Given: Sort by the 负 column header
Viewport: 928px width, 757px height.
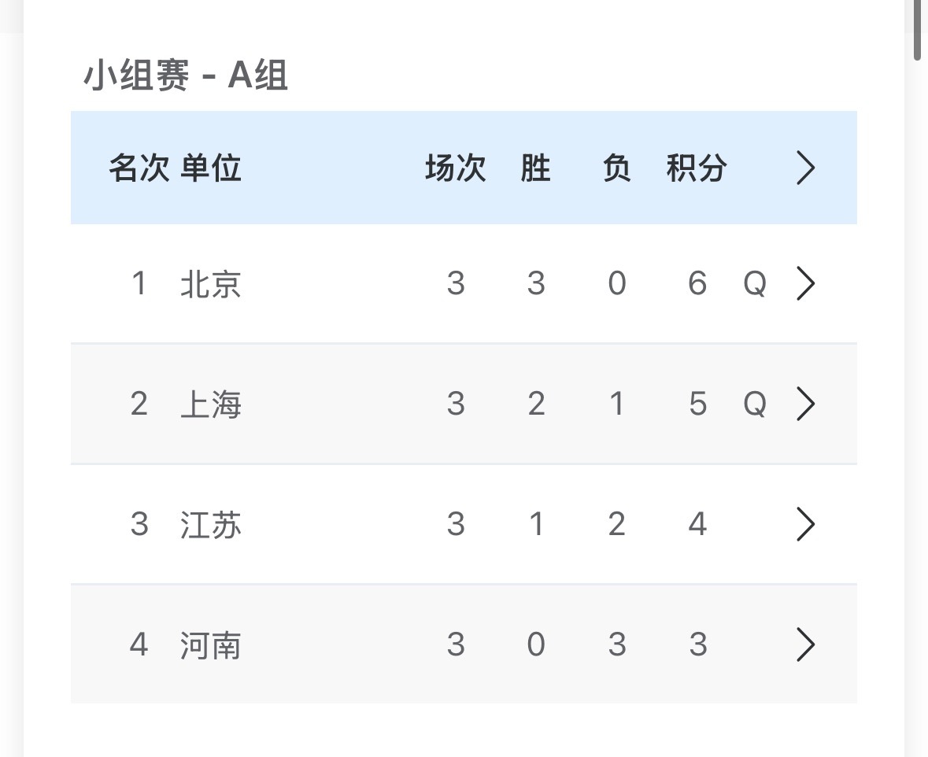Looking at the screenshot, I should pos(617,168).
